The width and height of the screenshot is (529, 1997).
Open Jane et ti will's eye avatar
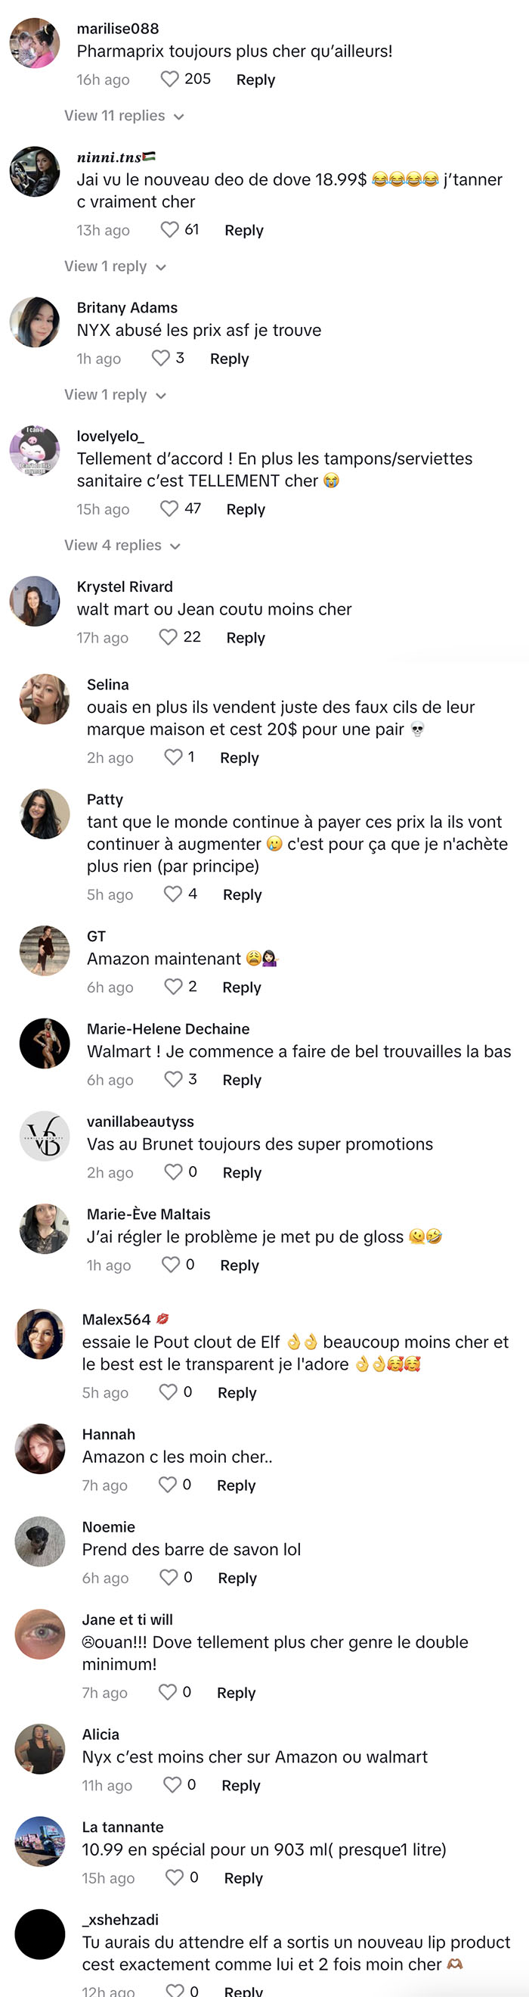coord(40,1635)
